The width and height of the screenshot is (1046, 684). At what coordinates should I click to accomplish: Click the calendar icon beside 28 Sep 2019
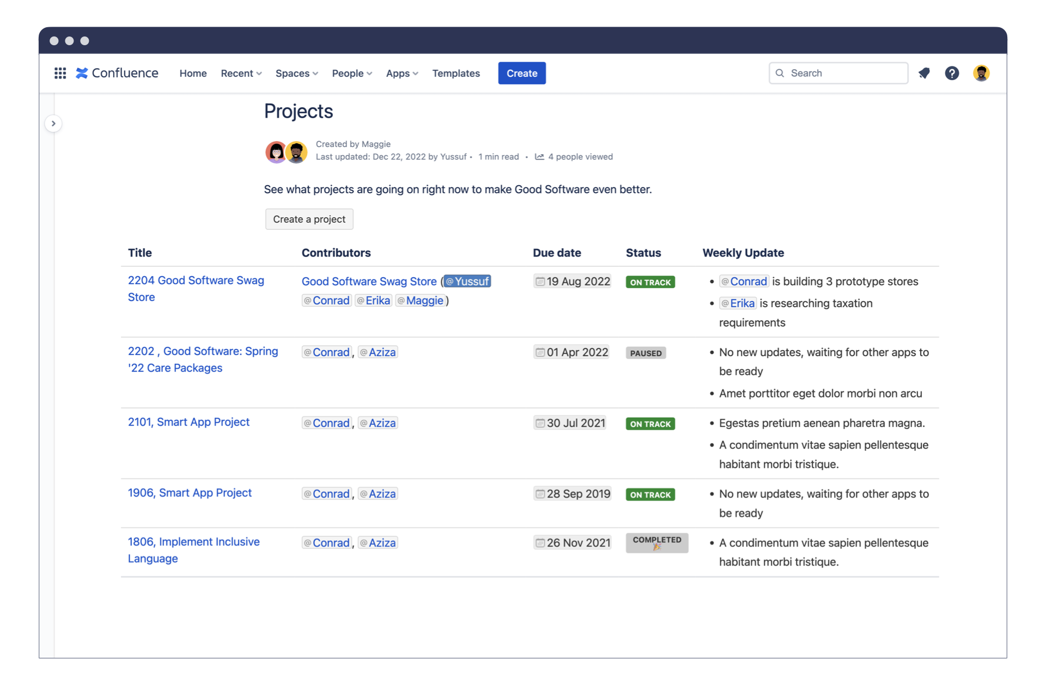tap(540, 494)
